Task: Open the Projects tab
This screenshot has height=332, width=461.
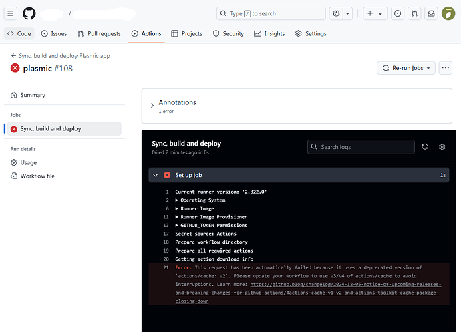Action: 186,34
